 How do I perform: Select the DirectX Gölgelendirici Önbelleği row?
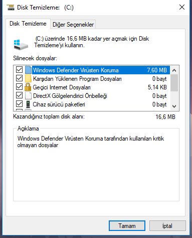[91, 95]
